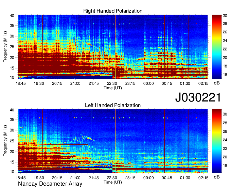Click the 23:15 time tick on the Right Handed plot
Image resolution: width=231 pixels, height=188 pixels.
[x=130, y=83]
